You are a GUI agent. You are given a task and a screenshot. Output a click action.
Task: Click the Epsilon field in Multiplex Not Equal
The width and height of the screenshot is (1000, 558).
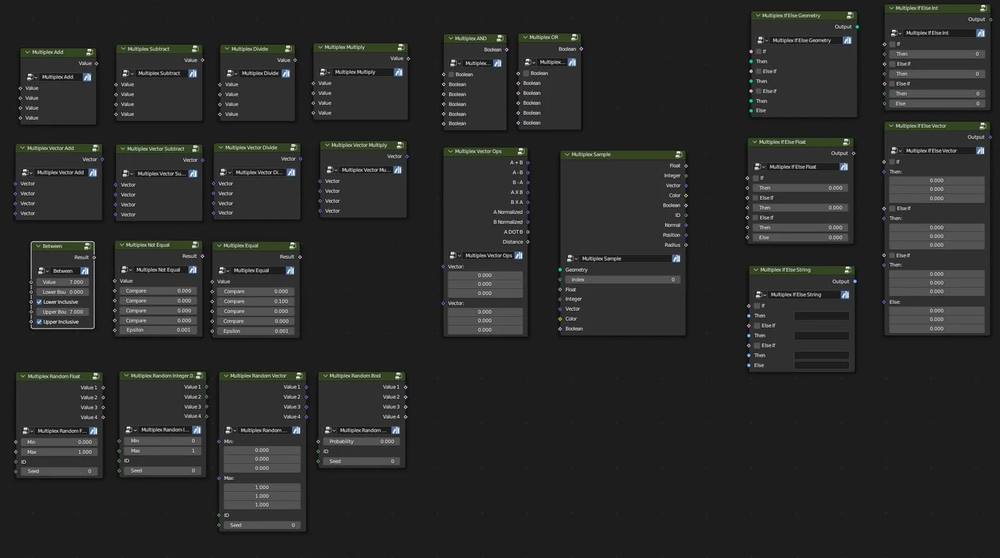pyautogui.click(x=159, y=330)
